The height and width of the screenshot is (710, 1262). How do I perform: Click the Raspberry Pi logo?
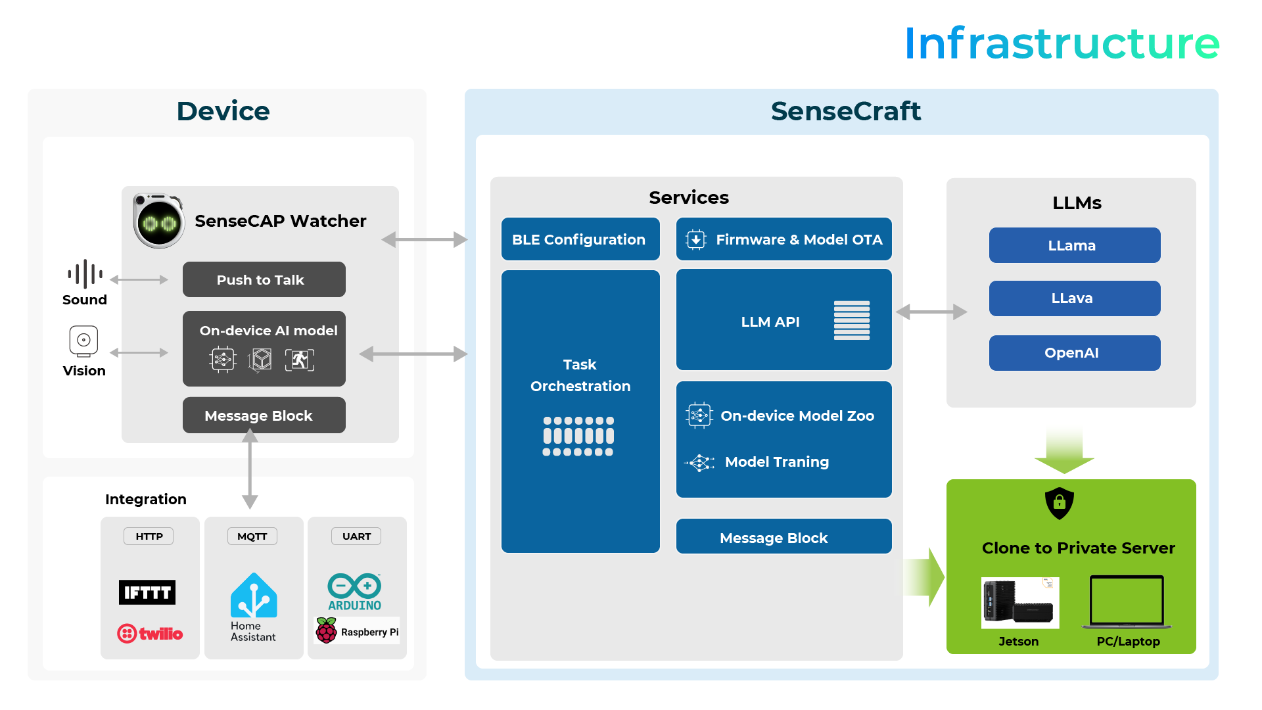[x=358, y=630]
